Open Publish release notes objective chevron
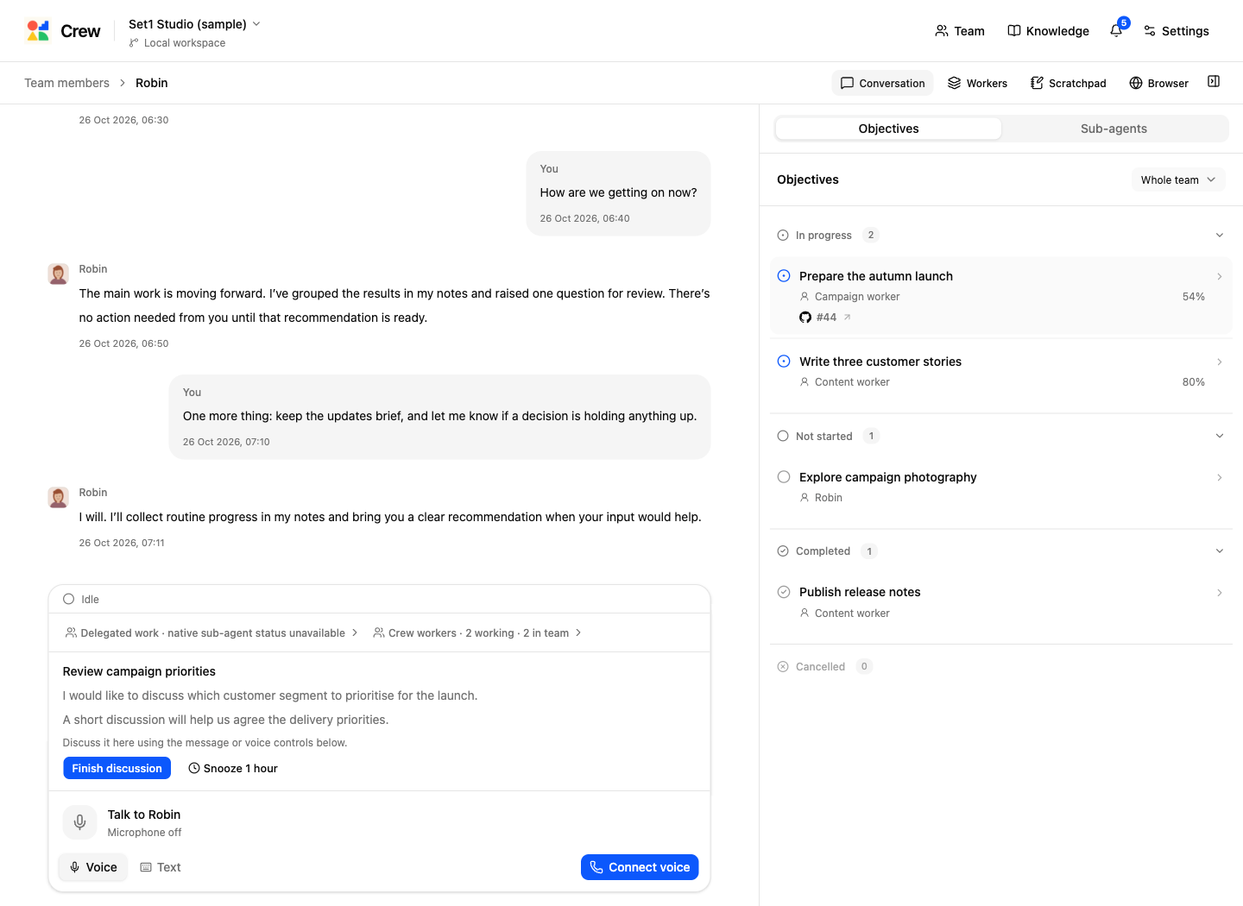This screenshot has height=906, width=1243. (x=1220, y=592)
